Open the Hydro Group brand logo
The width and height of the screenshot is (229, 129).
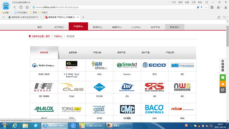44,65
